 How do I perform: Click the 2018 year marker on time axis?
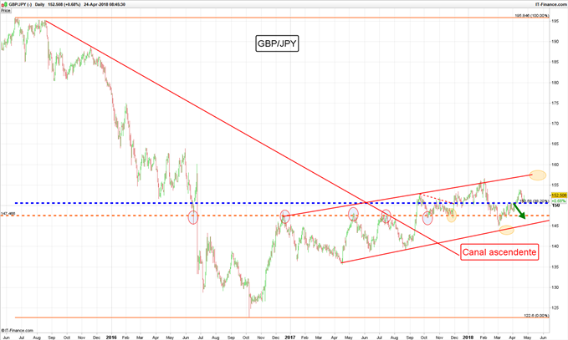click(x=468, y=337)
